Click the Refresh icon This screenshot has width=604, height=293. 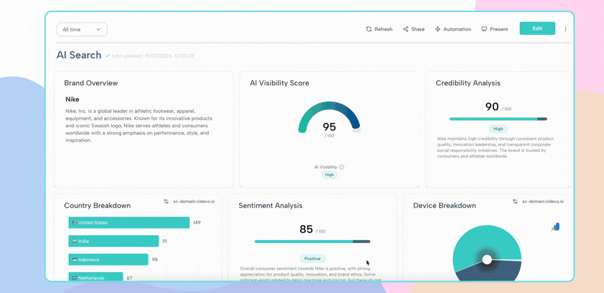point(369,29)
